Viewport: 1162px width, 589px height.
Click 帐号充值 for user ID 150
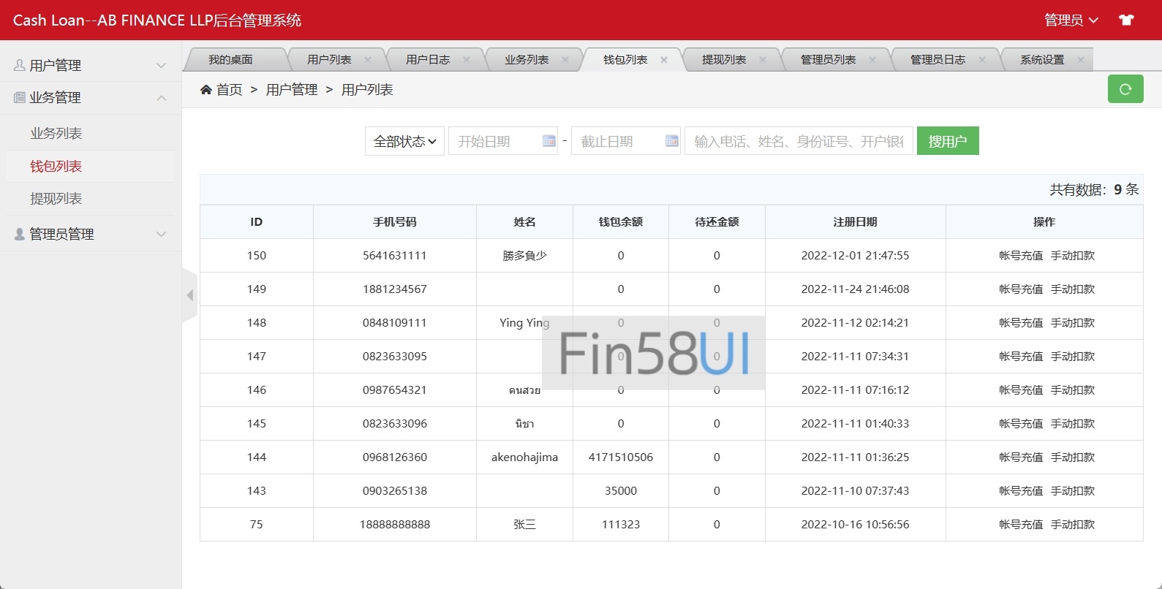(x=1021, y=256)
